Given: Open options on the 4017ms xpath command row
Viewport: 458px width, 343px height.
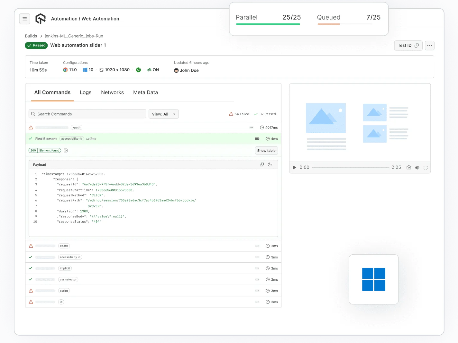Looking at the screenshot, I should 251,127.
